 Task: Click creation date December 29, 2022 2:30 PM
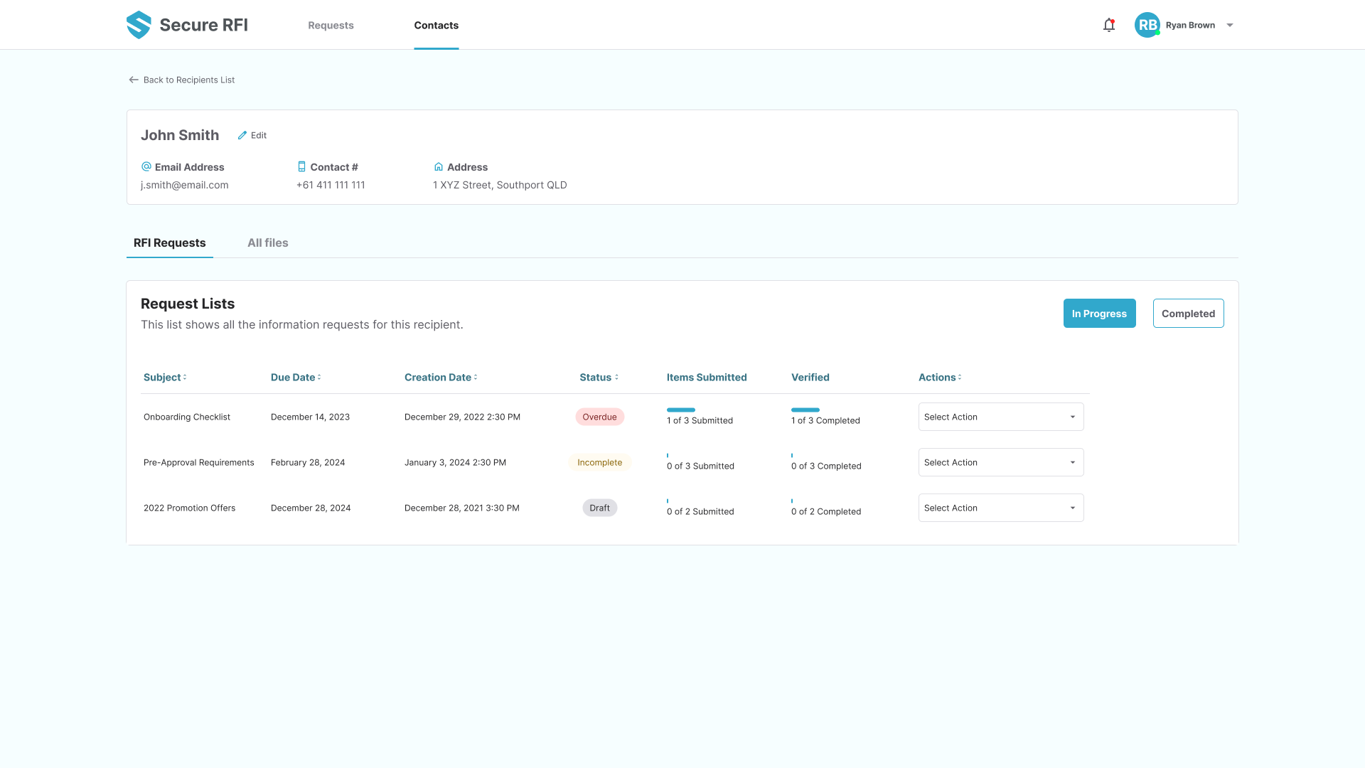pos(462,417)
